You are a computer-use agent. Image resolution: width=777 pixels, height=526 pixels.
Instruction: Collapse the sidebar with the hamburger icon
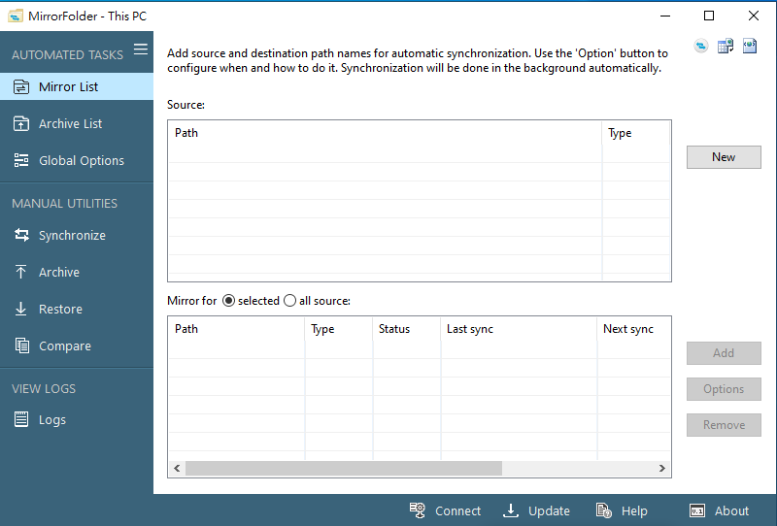pyautogui.click(x=141, y=49)
